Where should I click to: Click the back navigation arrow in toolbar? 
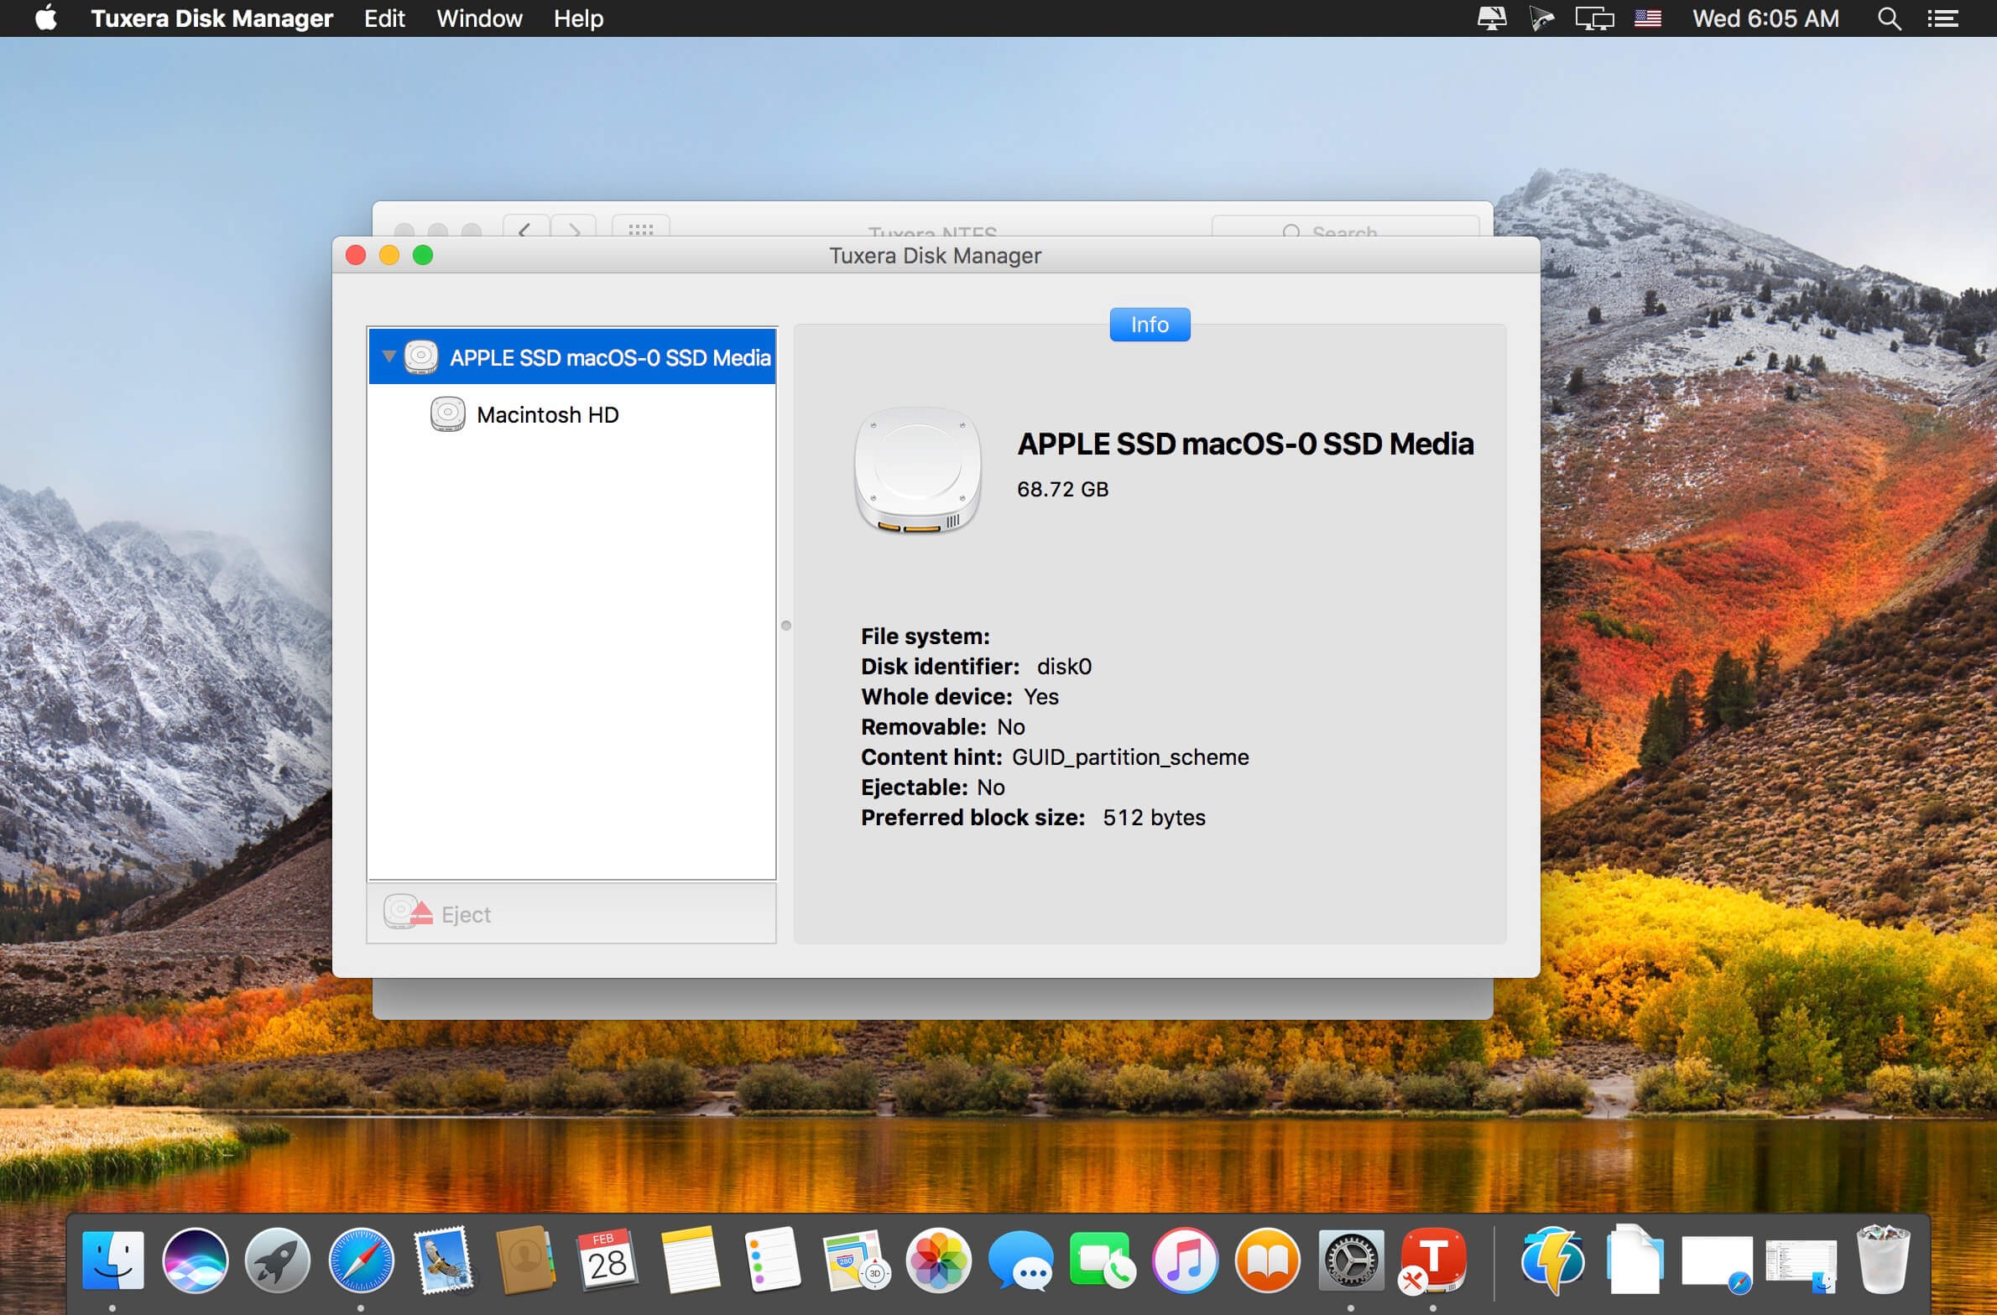tap(525, 226)
